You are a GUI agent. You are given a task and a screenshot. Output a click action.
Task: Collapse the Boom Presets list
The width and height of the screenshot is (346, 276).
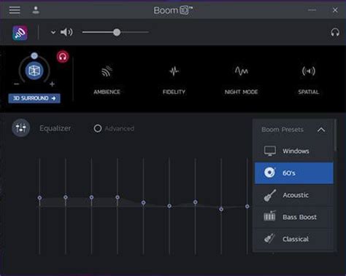tap(321, 130)
